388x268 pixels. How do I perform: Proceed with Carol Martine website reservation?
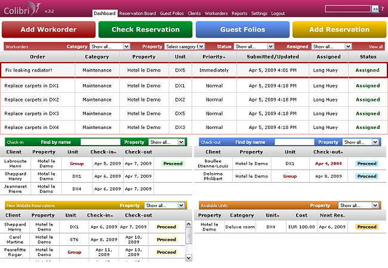tap(167, 239)
